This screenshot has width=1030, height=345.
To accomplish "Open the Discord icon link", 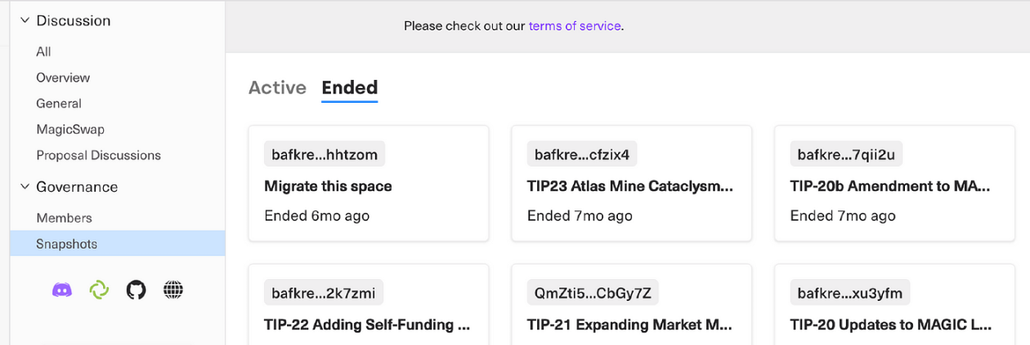I will pos(62,290).
